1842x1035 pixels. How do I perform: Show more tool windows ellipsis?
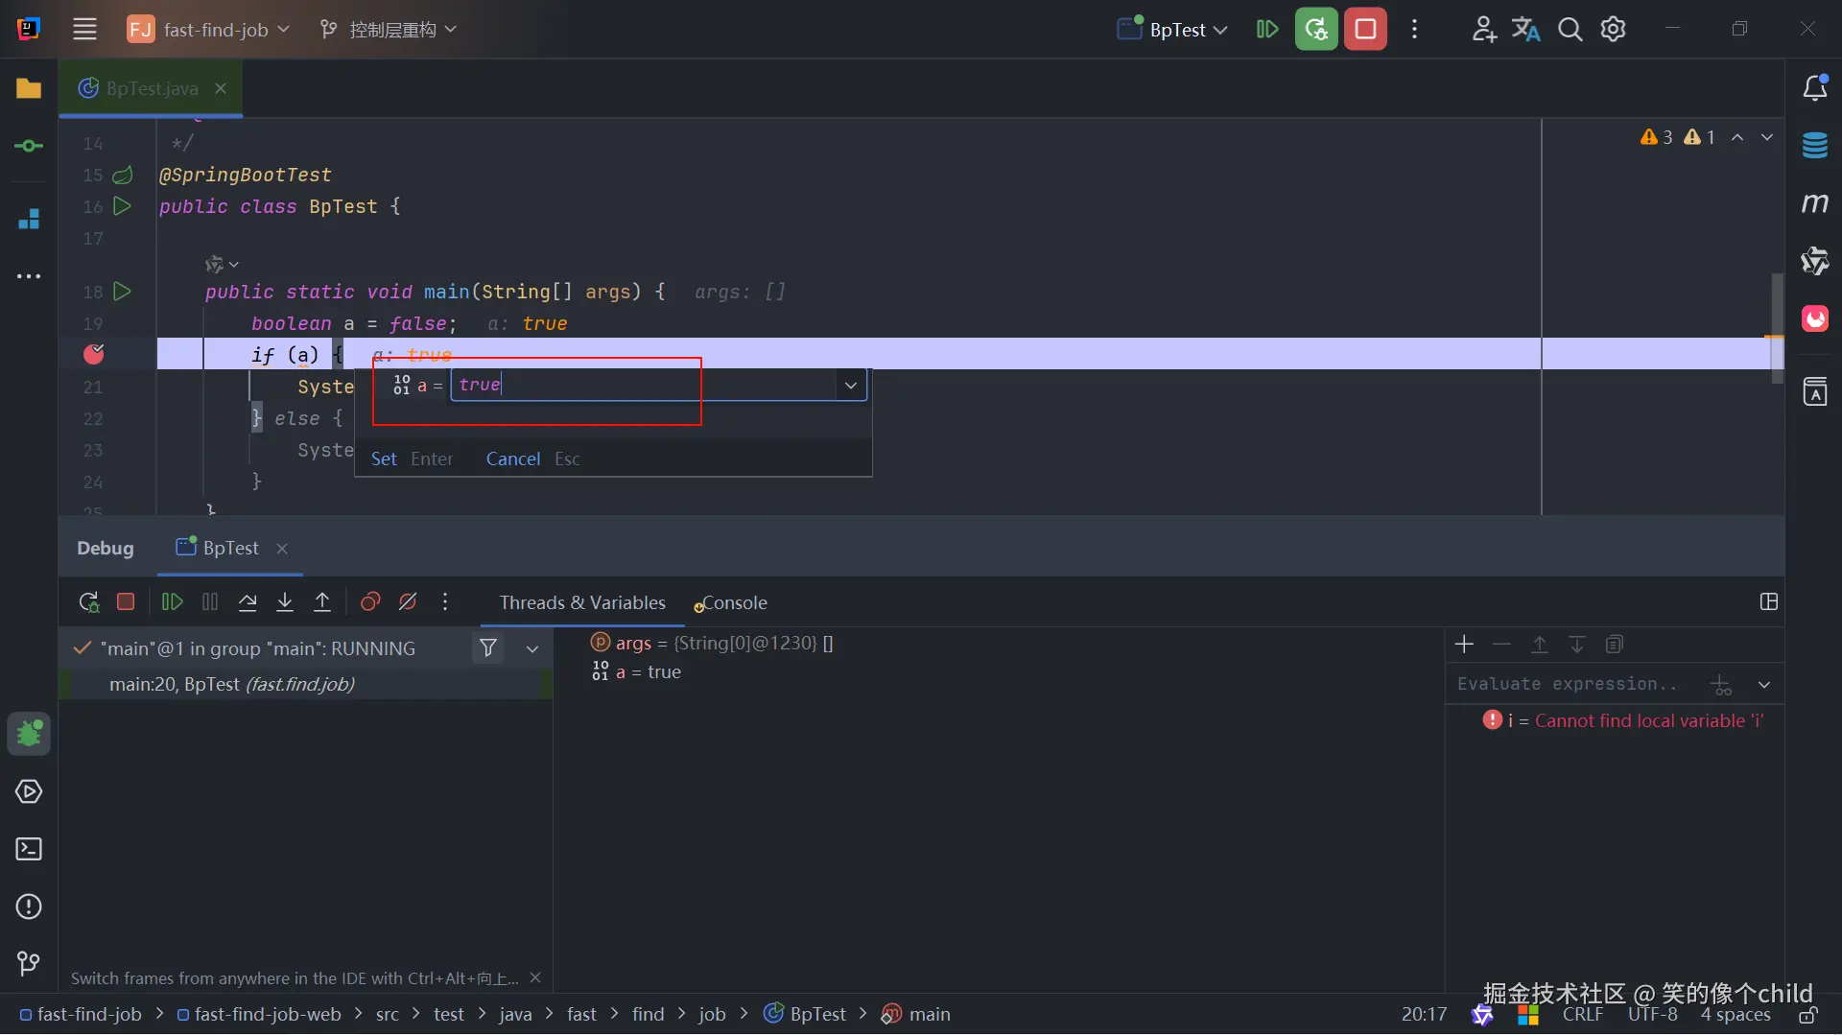click(x=29, y=276)
